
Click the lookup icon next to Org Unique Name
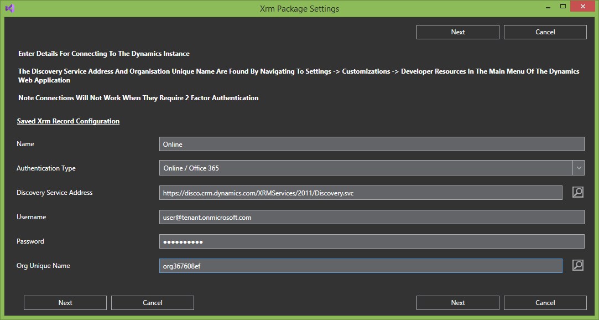577,266
